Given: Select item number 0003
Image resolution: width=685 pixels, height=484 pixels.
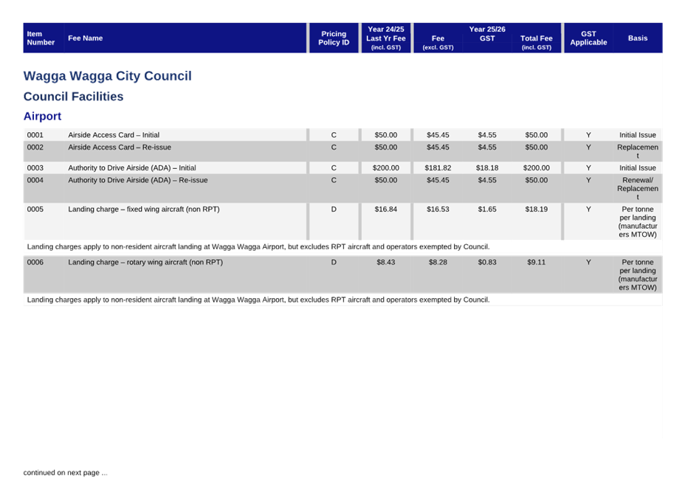Looking at the screenshot, I should 35,167.
